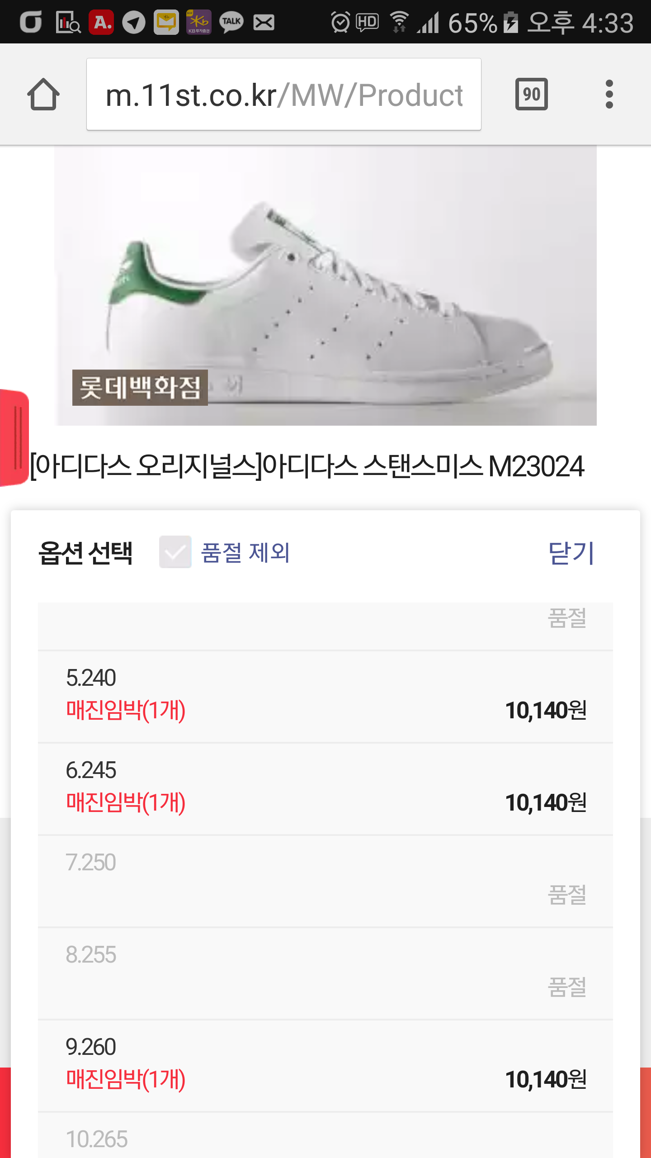
Task: Select size option 6.245
Action: (325, 788)
